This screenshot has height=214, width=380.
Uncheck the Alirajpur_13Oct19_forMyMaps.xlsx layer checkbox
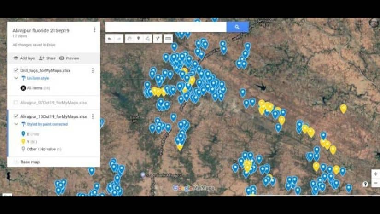tap(16, 116)
